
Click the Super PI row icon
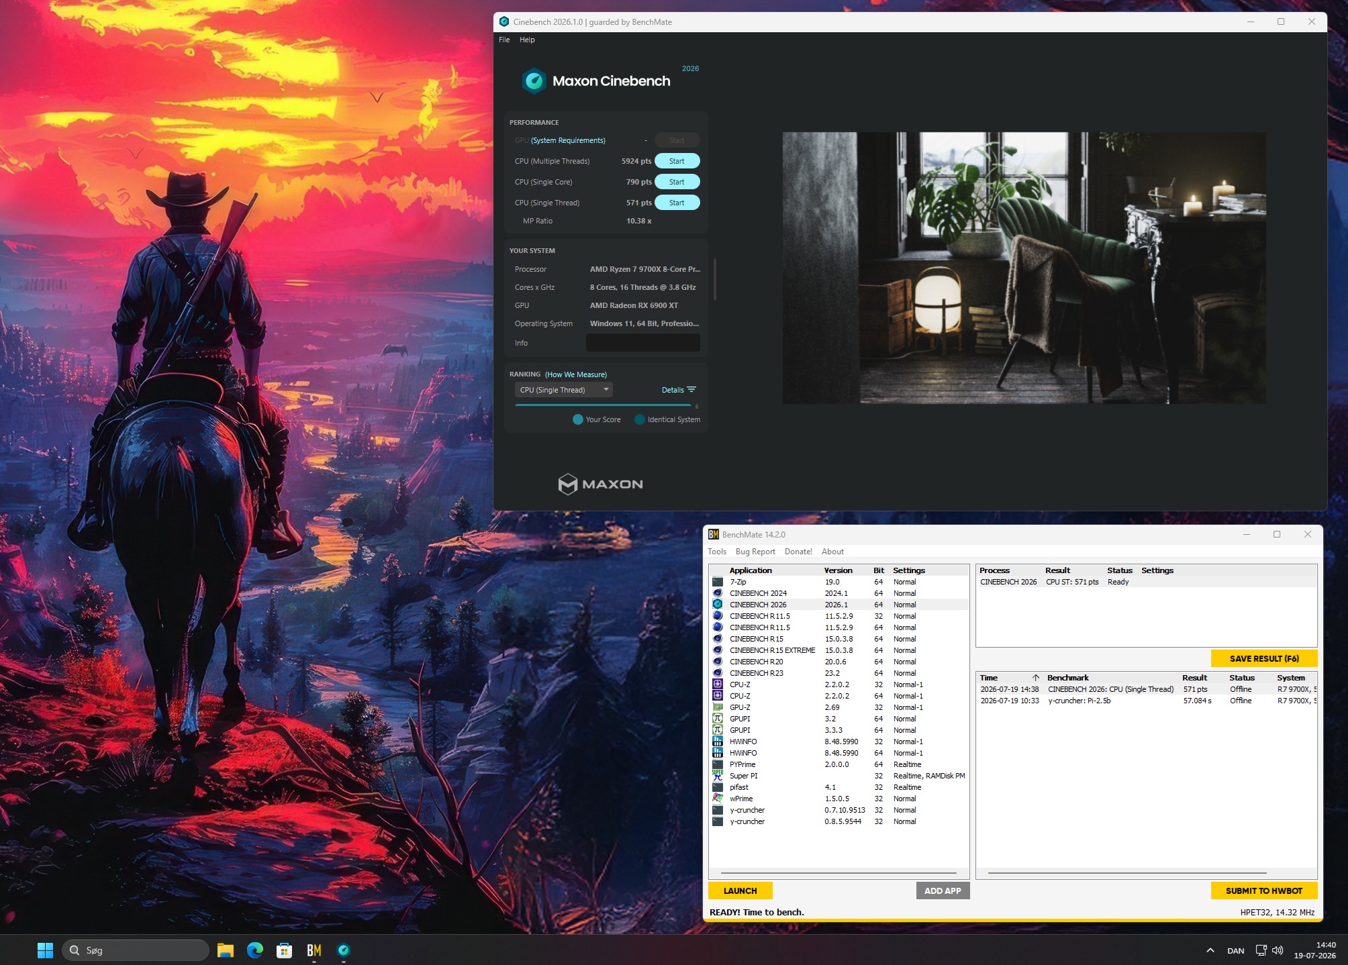click(718, 776)
